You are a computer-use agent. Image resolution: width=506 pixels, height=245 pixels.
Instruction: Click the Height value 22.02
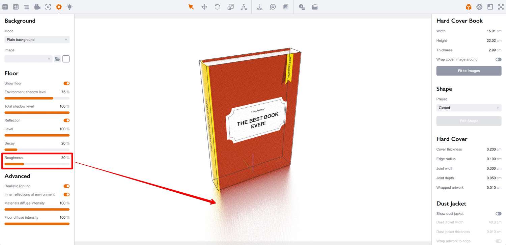point(491,40)
